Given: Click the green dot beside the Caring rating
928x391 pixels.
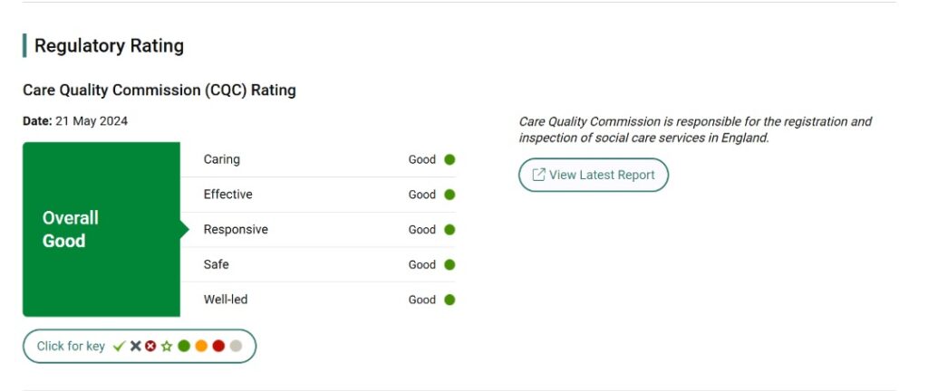Looking at the screenshot, I should [x=449, y=159].
